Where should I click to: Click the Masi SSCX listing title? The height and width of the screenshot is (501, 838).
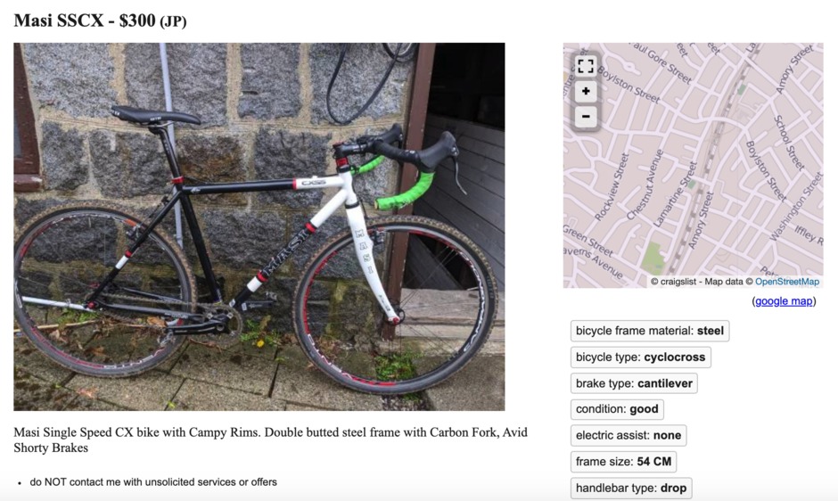tap(59, 21)
